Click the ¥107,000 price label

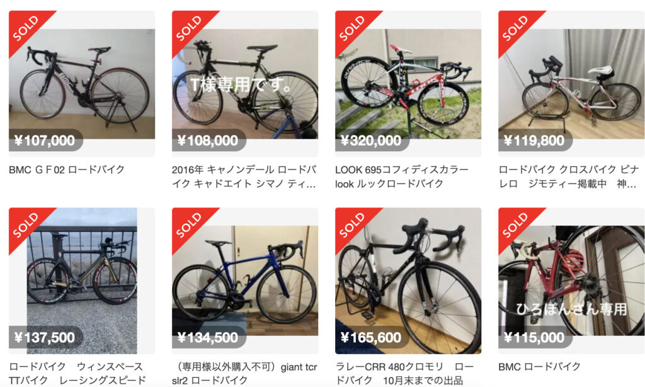[45, 141]
